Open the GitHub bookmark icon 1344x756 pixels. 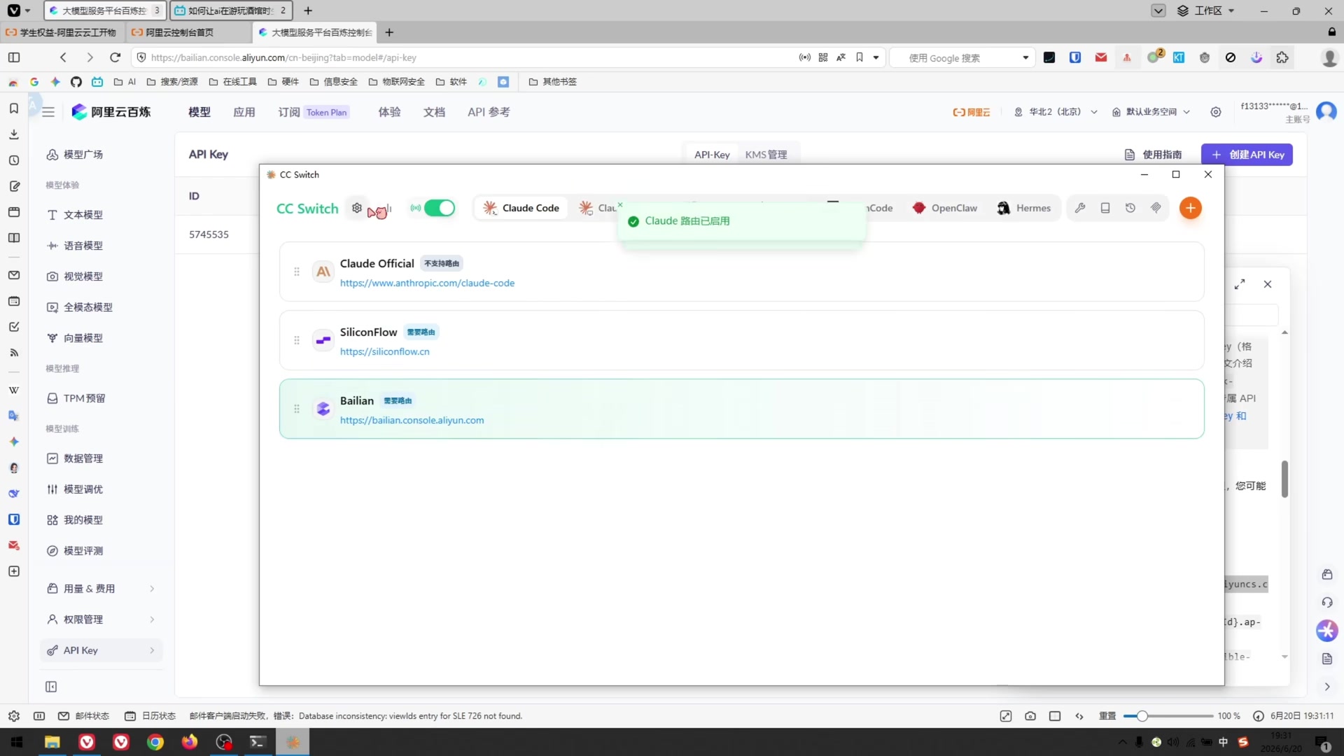[76, 82]
